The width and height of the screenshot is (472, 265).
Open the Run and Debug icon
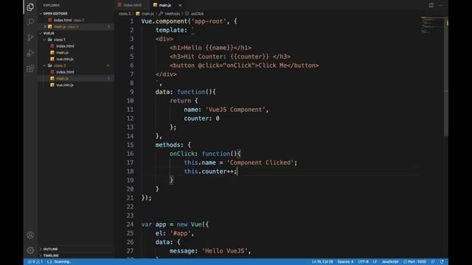[x=30, y=53]
